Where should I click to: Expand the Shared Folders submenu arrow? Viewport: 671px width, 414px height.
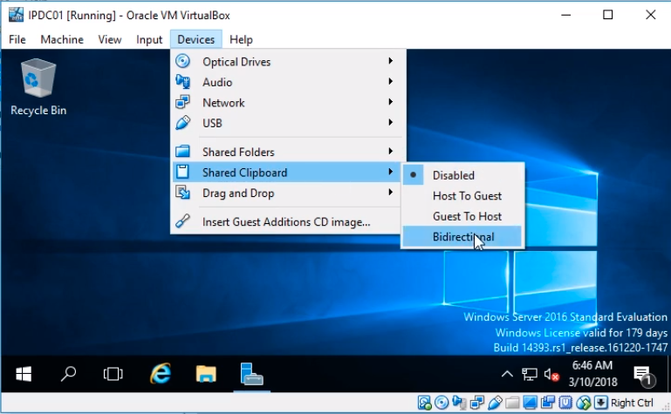click(x=390, y=151)
